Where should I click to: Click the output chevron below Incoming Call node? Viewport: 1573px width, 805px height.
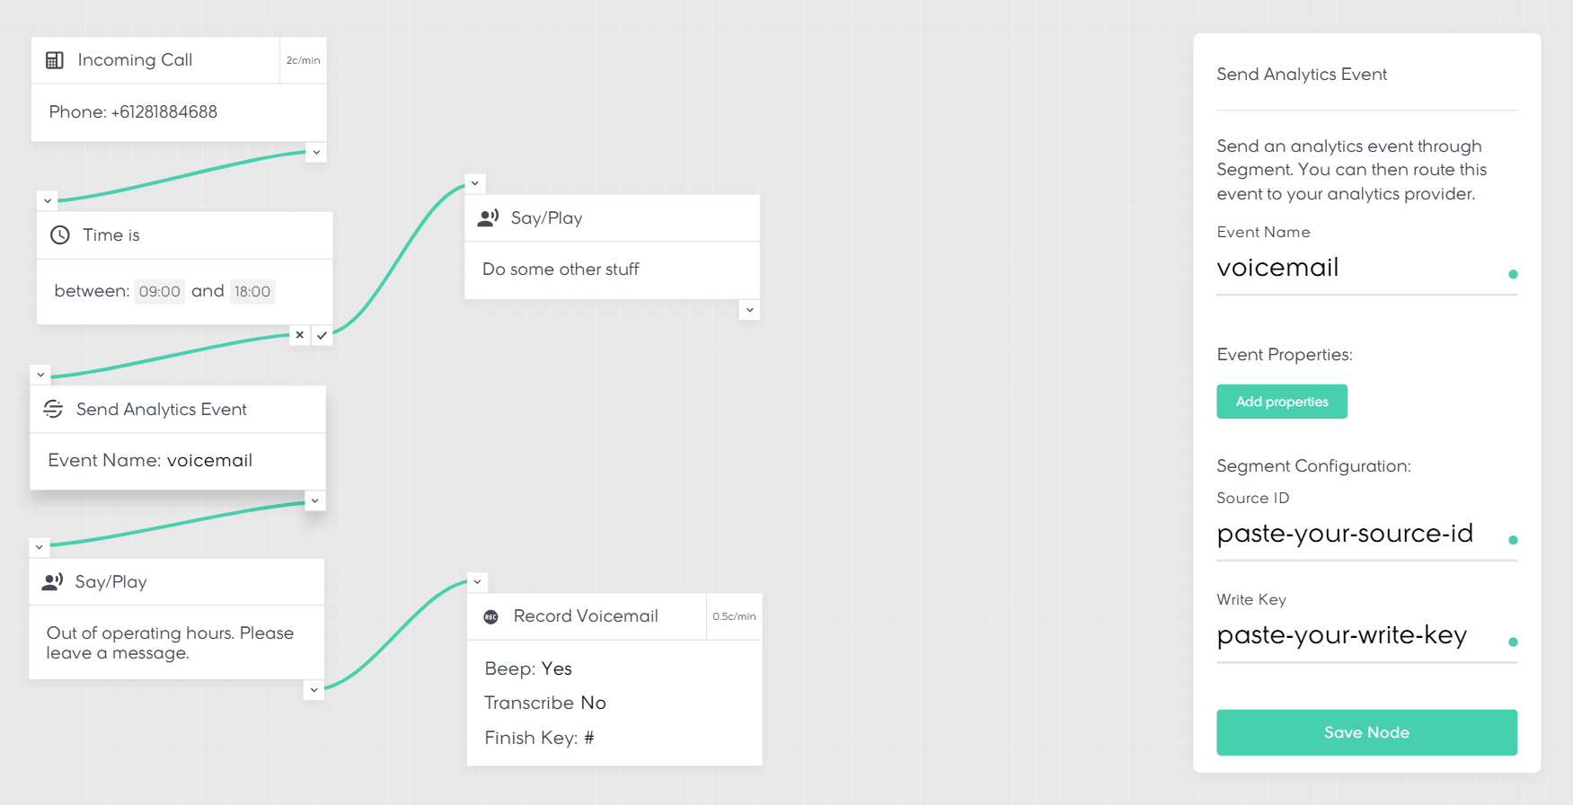[x=316, y=153]
